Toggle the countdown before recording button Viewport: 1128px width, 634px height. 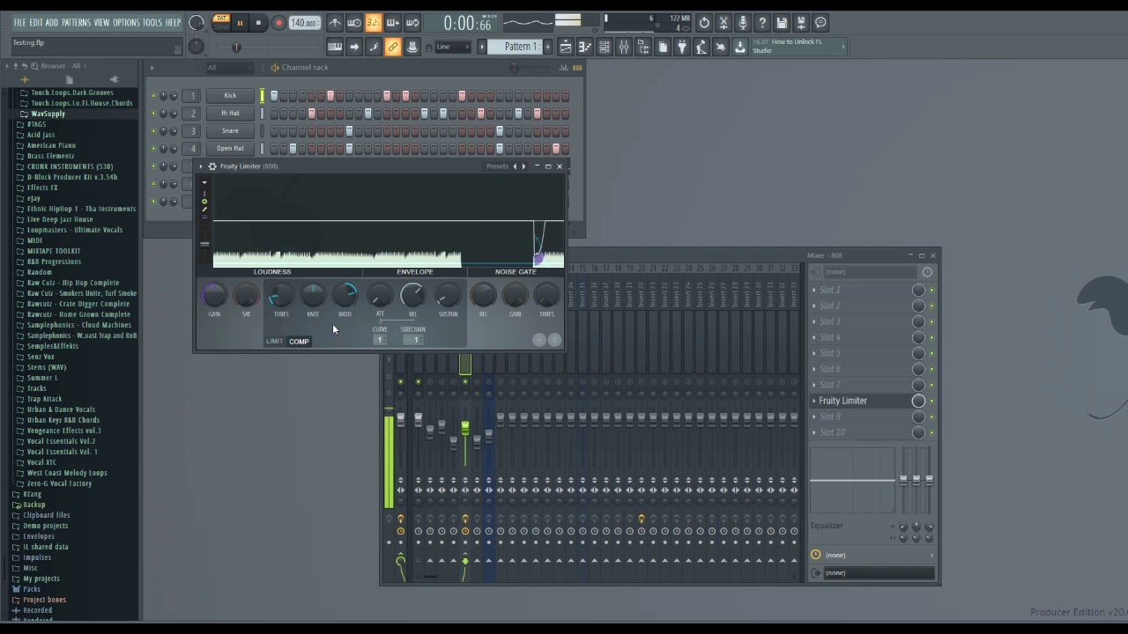coord(374,23)
